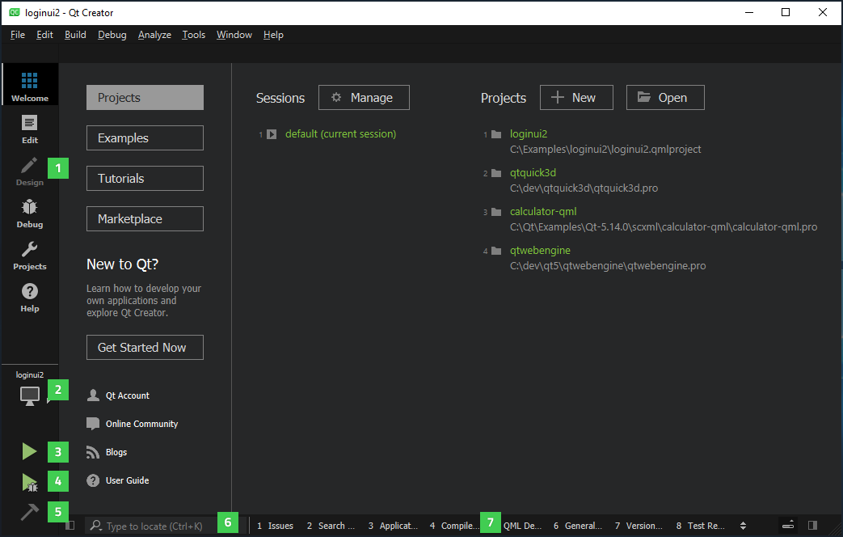Screen dimensions: 843x537
Task: Show the Version Control output pane
Action: [639, 526]
